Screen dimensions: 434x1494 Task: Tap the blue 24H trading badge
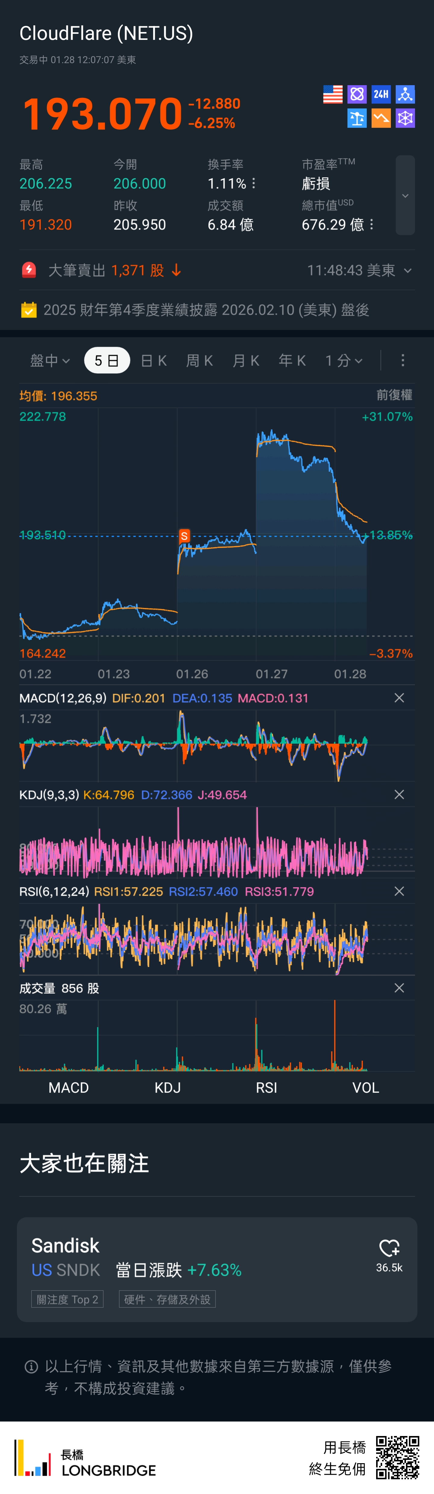point(381,95)
